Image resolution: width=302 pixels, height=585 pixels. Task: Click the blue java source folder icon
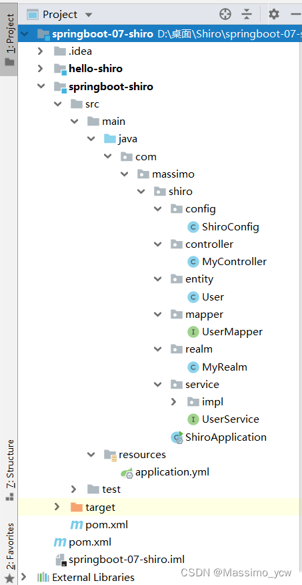[x=110, y=139]
